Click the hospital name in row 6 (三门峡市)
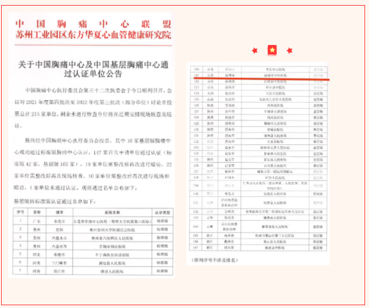369x308 pixels. pos(112,263)
